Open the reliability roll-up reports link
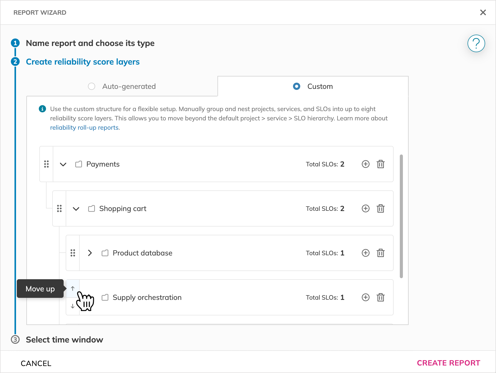This screenshot has width=496, height=373. [x=85, y=128]
